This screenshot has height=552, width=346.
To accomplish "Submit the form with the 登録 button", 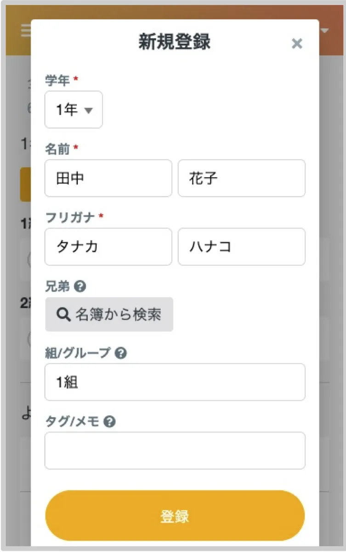I will pyautogui.click(x=175, y=516).
